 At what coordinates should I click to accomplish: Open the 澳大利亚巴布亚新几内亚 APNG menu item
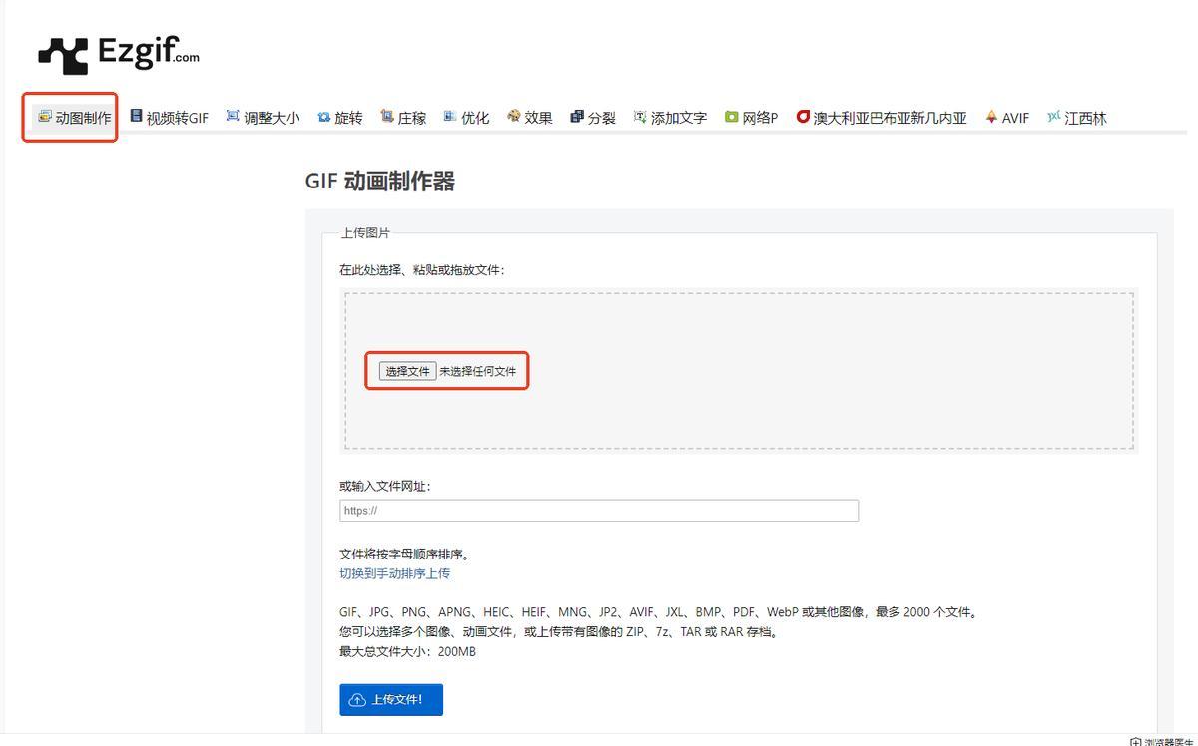pos(881,118)
